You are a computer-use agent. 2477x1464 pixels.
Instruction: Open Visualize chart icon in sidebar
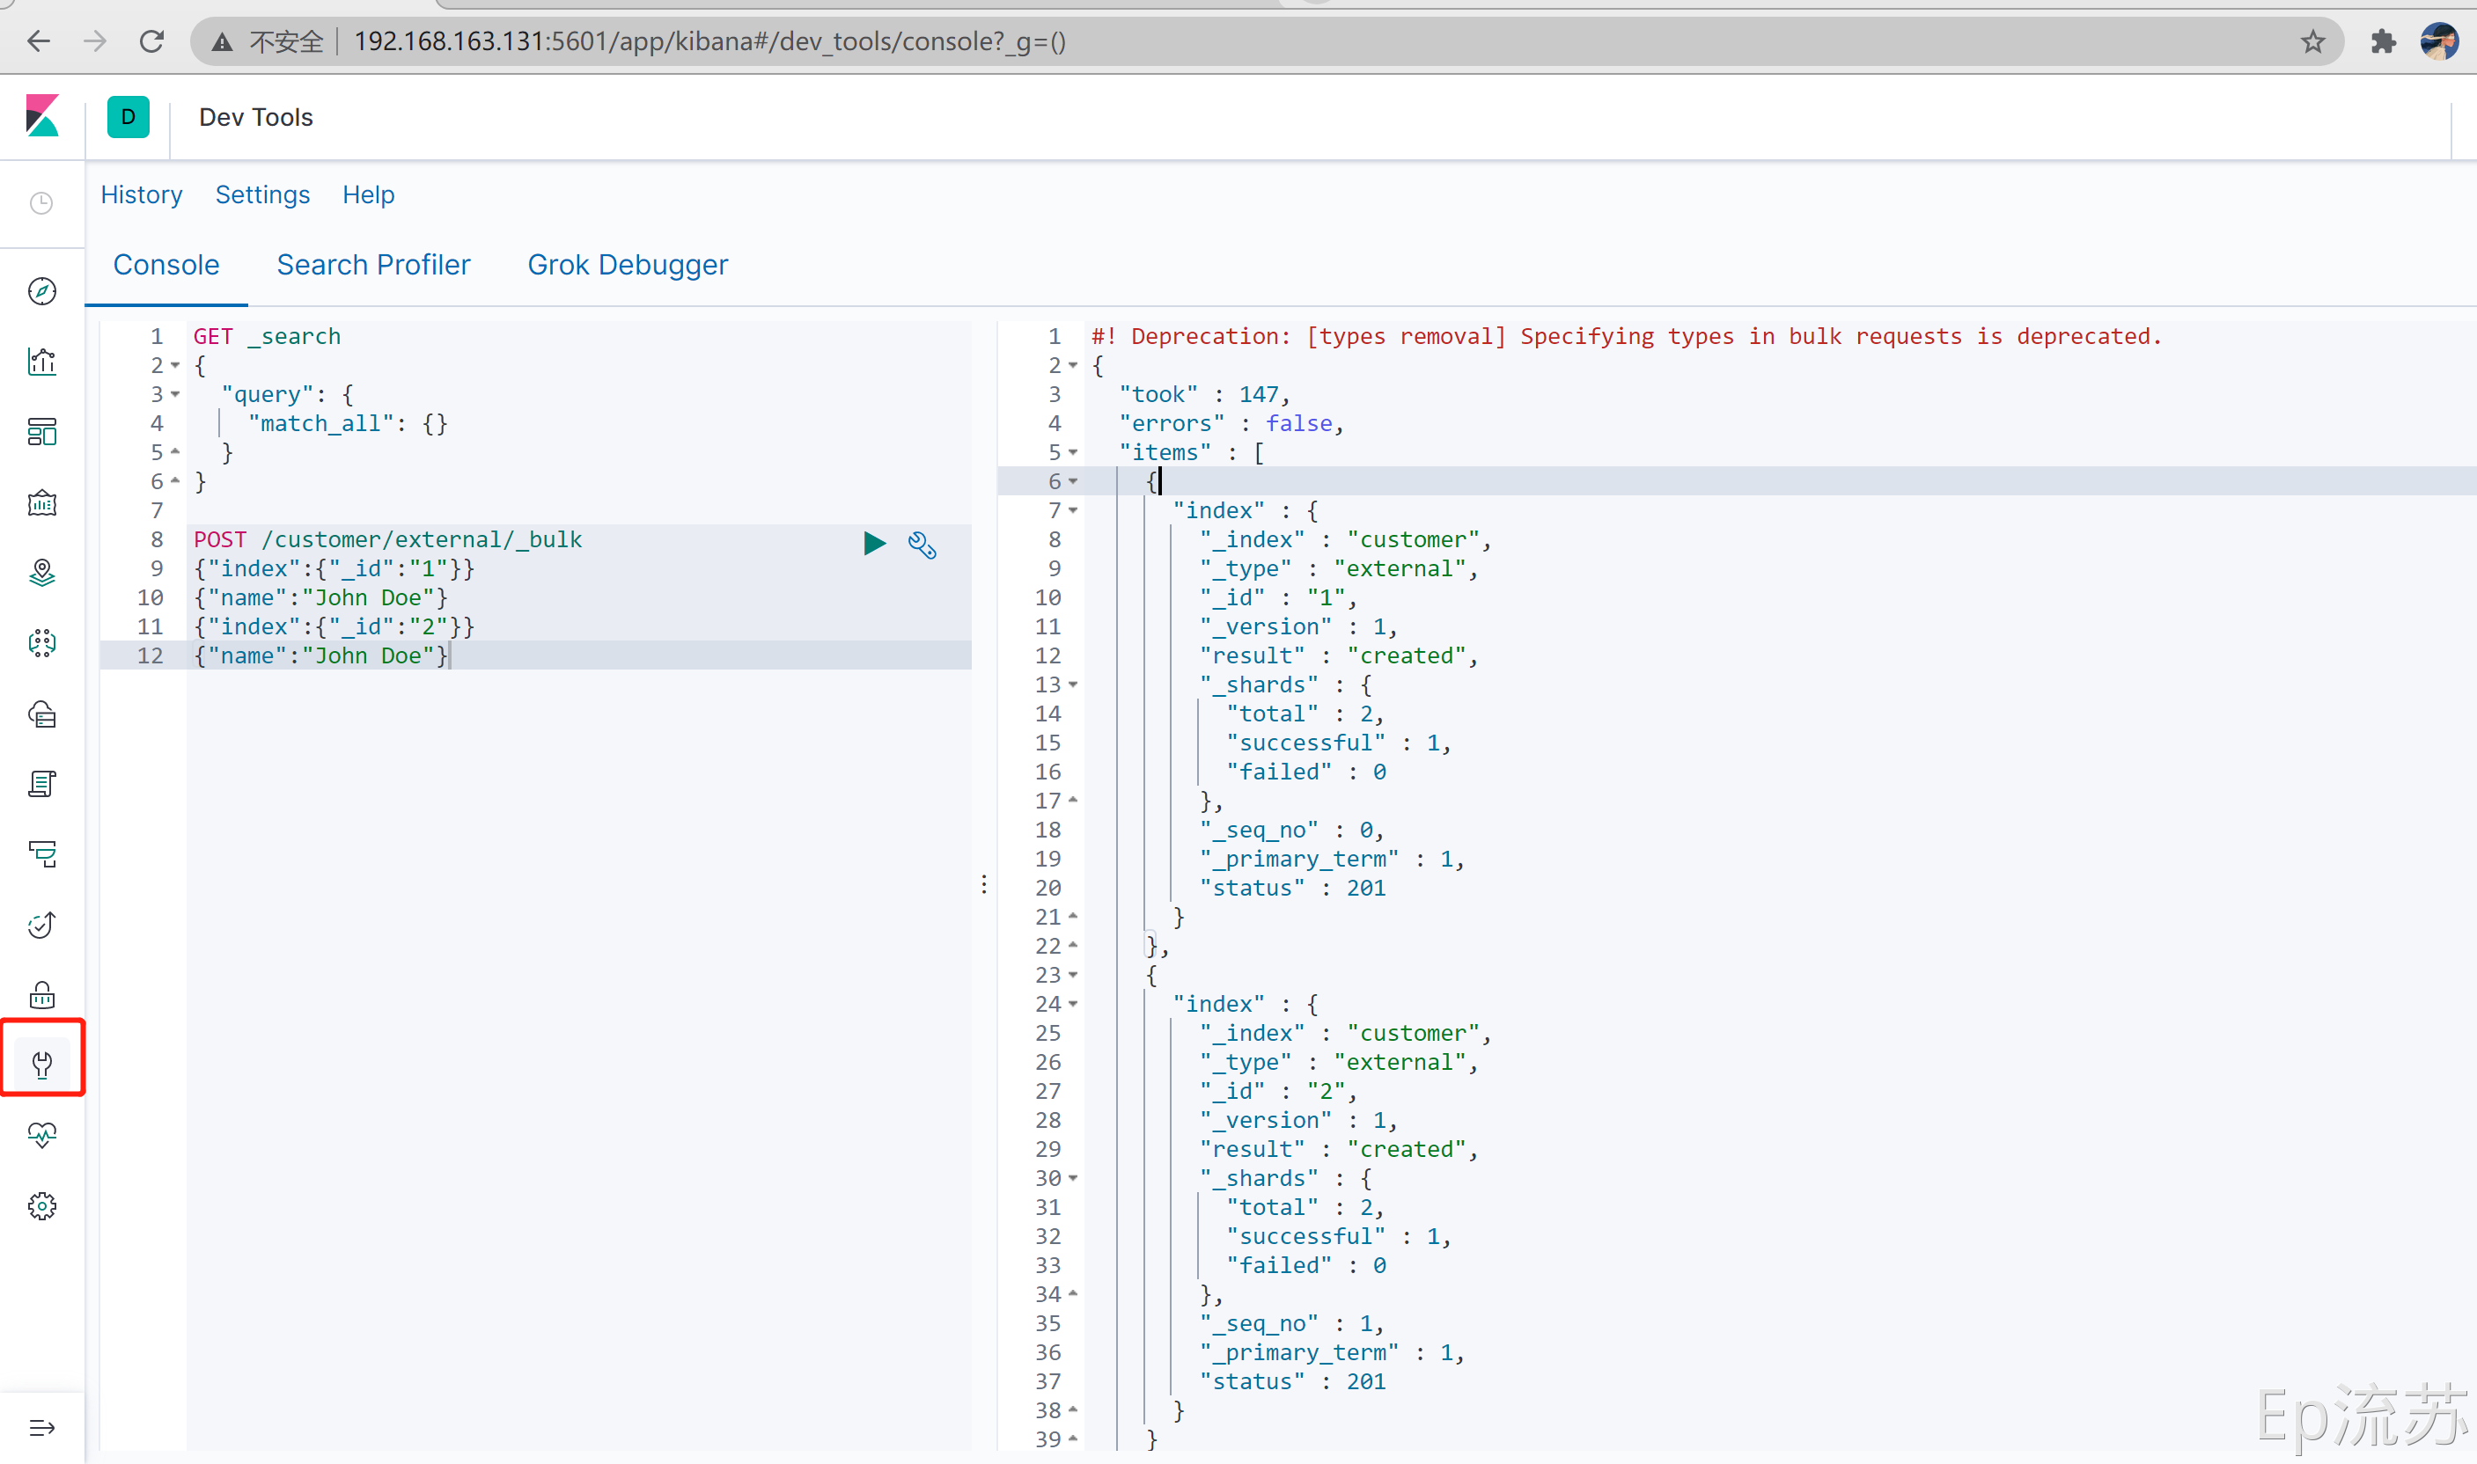41,362
